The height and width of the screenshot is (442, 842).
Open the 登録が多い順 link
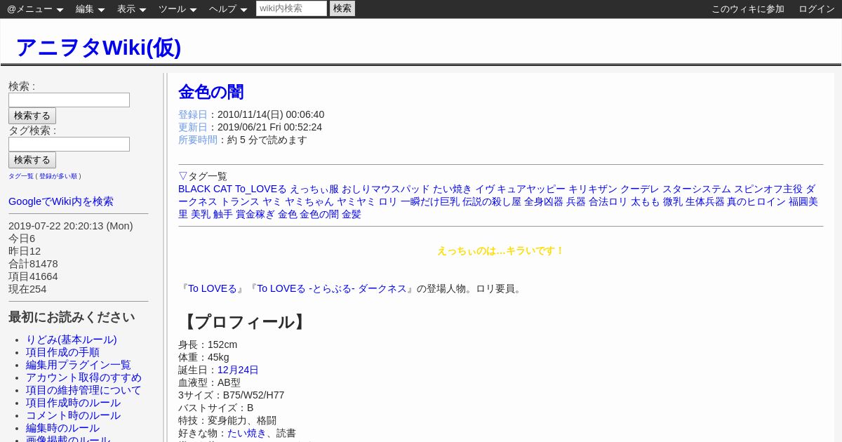[x=59, y=176]
